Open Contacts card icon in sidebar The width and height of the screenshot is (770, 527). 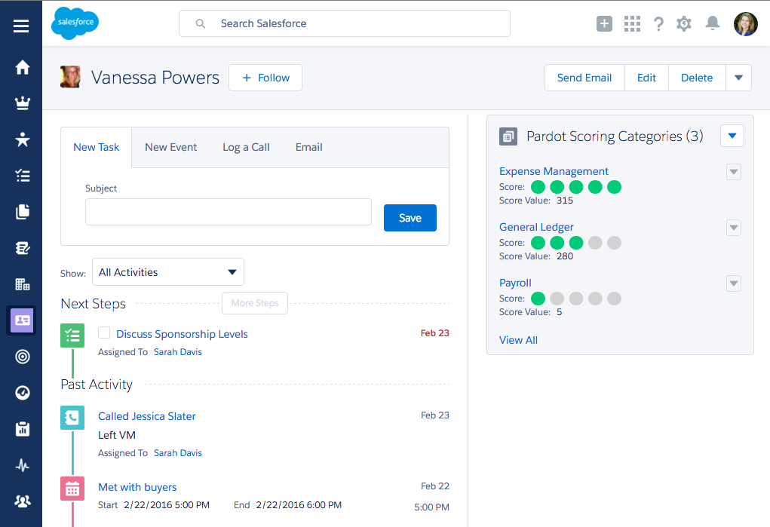pyautogui.click(x=22, y=320)
